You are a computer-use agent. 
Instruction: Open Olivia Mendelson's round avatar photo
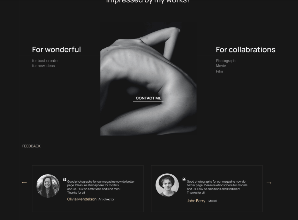click(48, 186)
